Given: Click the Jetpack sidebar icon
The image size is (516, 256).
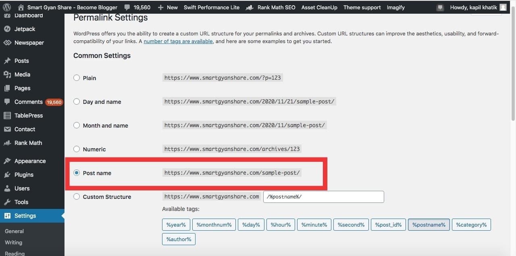Looking at the screenshot, I should click(7, 29).
